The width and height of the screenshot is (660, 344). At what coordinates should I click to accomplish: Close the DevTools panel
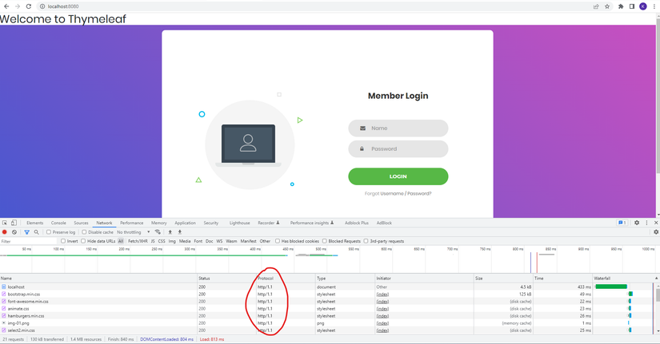656,223
